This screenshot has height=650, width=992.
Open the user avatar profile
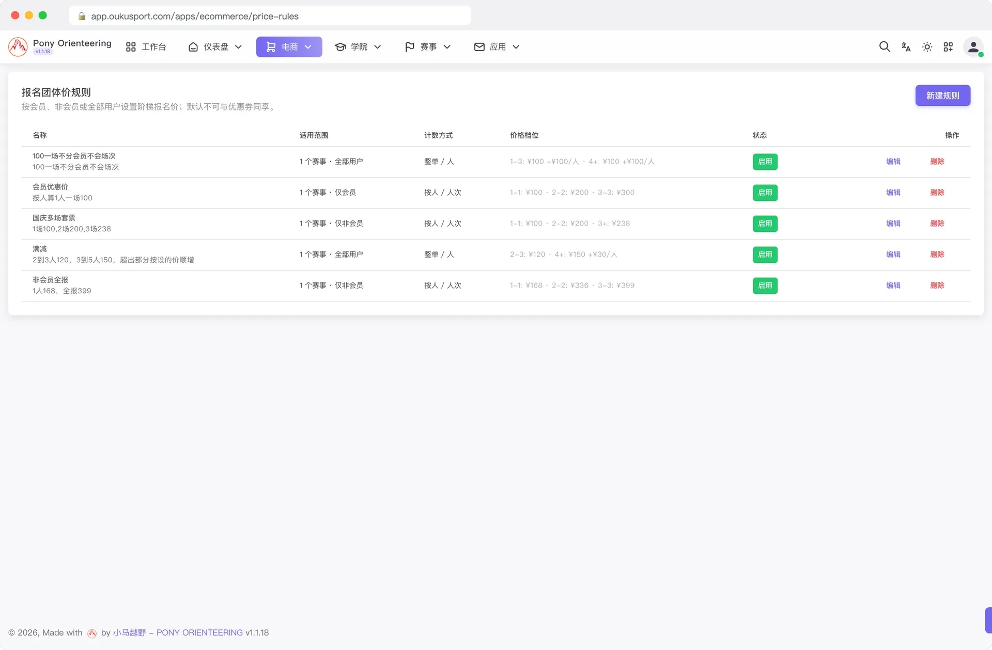tap(973, 47)
